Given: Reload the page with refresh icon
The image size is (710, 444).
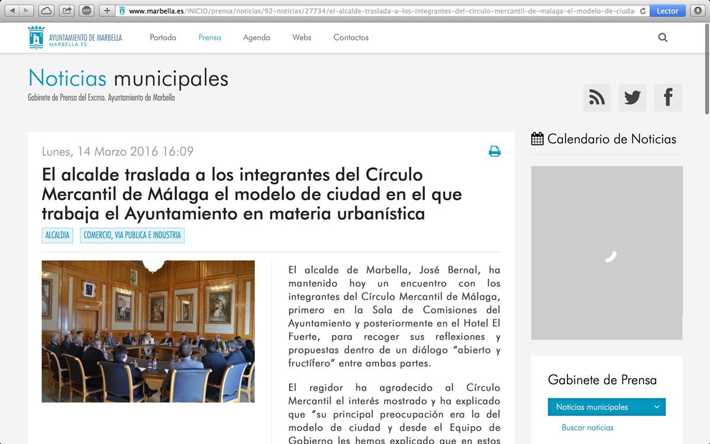Looking at the screenshot, I should (x=643, y=11).
